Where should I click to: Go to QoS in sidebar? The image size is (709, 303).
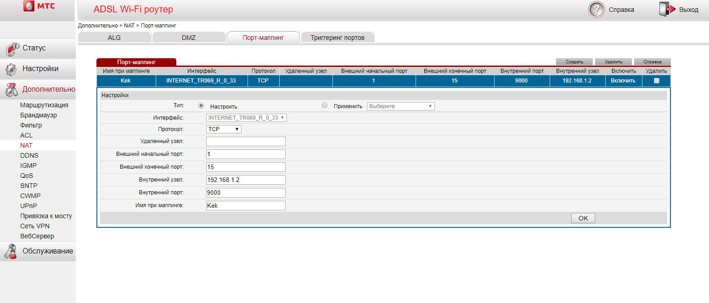point(27,176)
